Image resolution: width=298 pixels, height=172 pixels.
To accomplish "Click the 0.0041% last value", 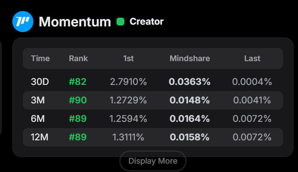I will coord(252,100).
